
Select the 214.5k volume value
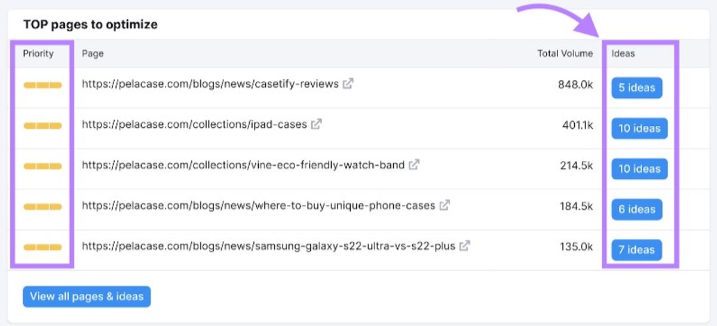[x=577, y=165]
